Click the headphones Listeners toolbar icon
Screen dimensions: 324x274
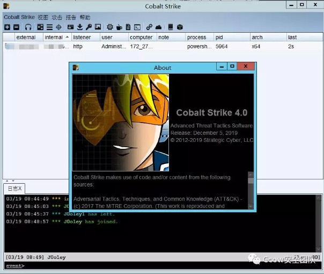[x=28, y=27]
